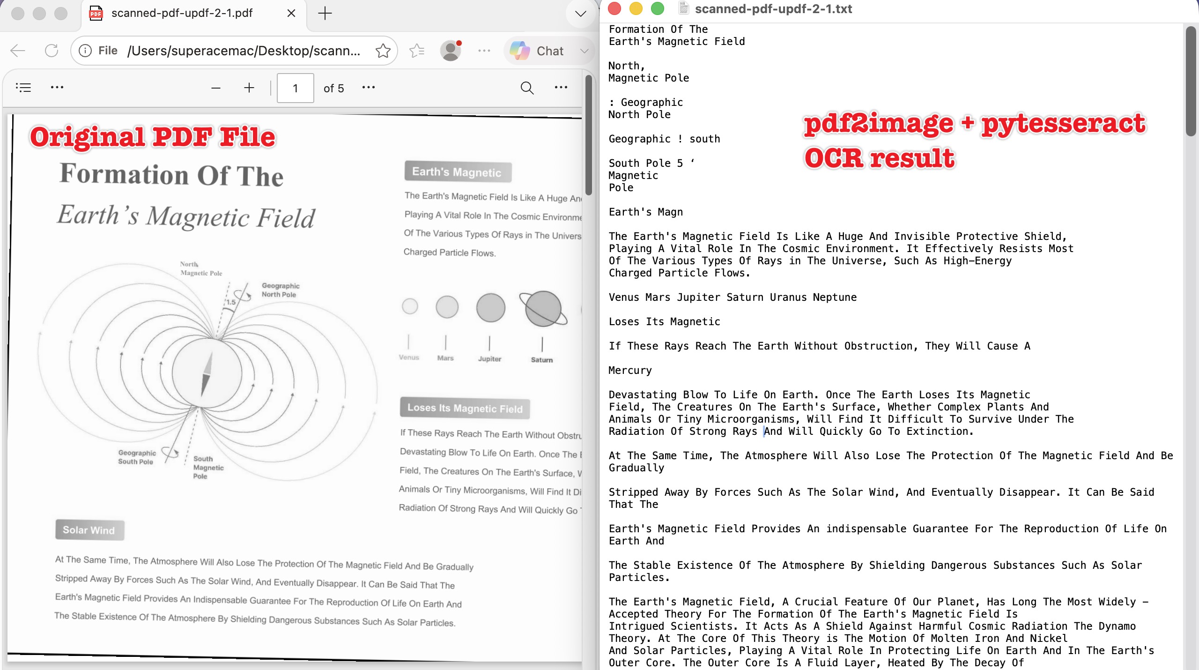Viewport: 1199px width, 670px height.
Task: Open PDF toolbar overflow menu right
Action: point(561,88)
